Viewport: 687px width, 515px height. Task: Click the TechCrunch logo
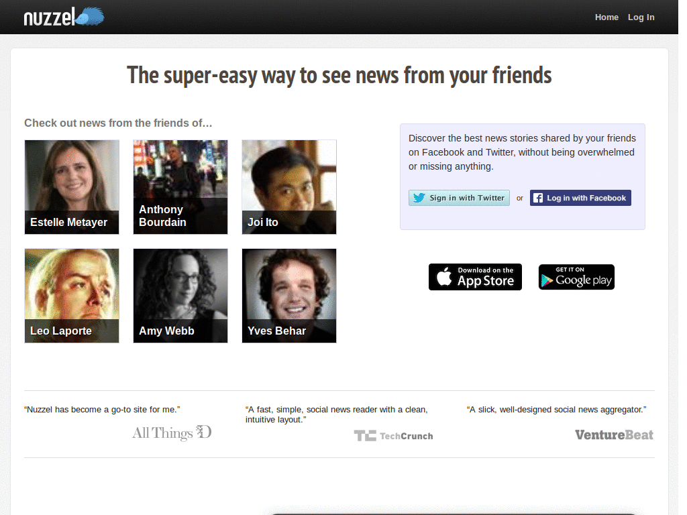(x=393, y=436)
